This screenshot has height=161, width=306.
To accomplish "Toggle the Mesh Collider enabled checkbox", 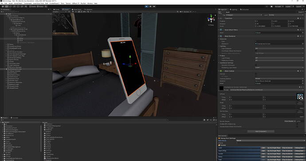I will 223,71.
